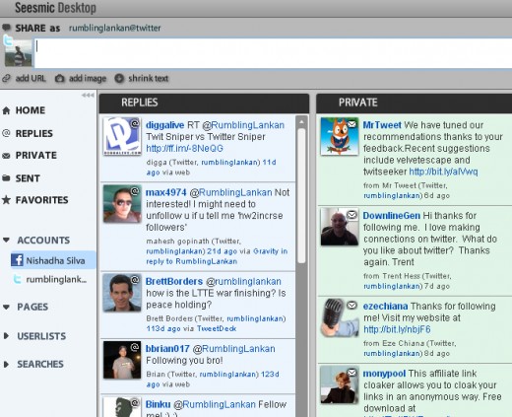Click the shrink text button

[142, 78]
